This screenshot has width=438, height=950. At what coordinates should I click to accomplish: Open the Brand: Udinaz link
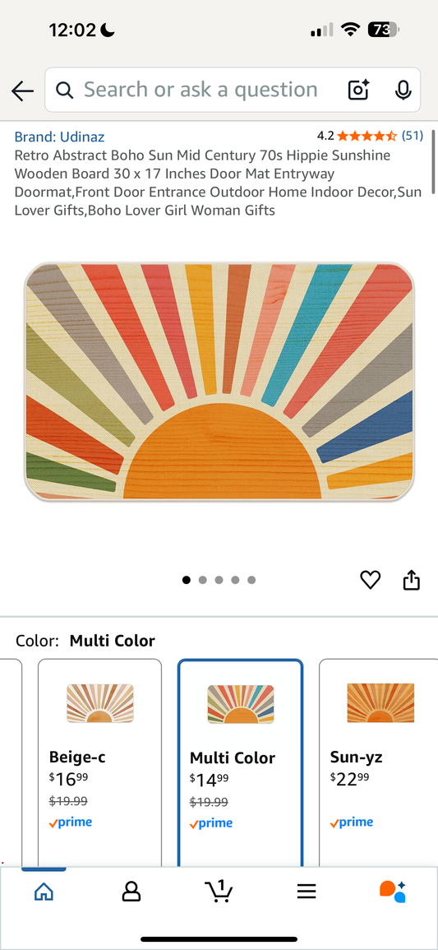[x=59, y=137]
